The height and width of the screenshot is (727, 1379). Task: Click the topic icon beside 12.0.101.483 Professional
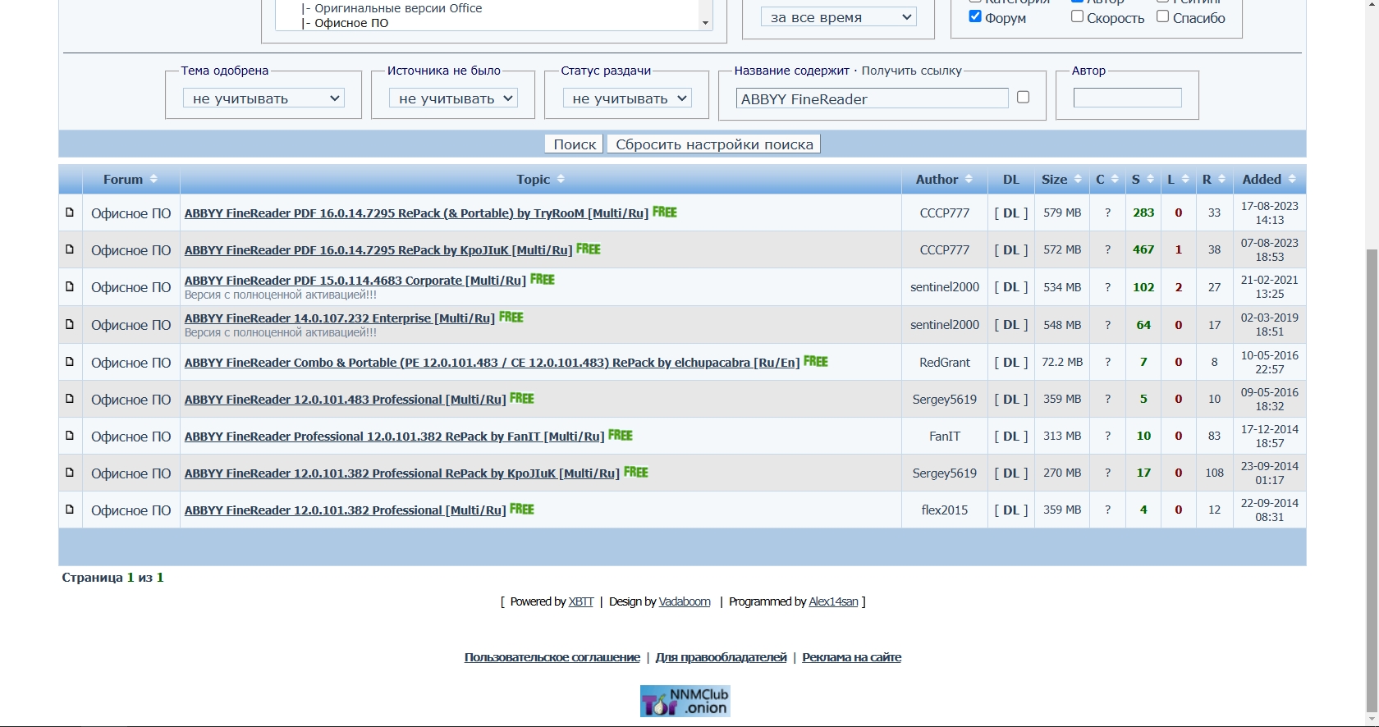70,399
